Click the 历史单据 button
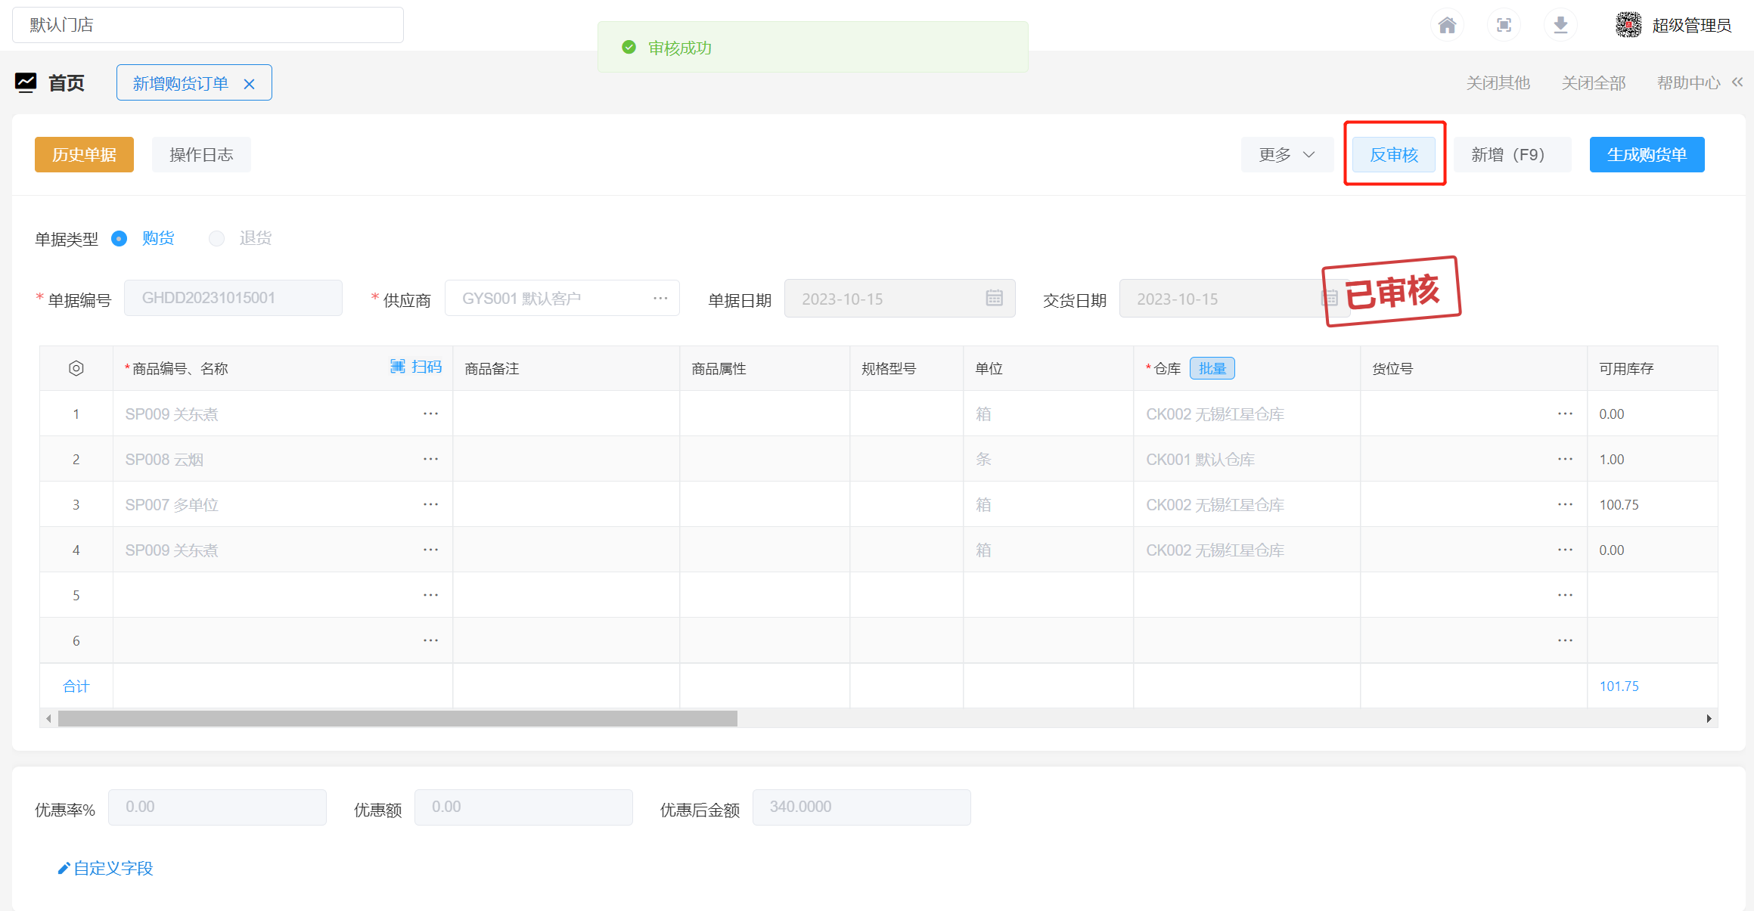The height and width of the screenshot is (911, 1754). tap(84, 155)
